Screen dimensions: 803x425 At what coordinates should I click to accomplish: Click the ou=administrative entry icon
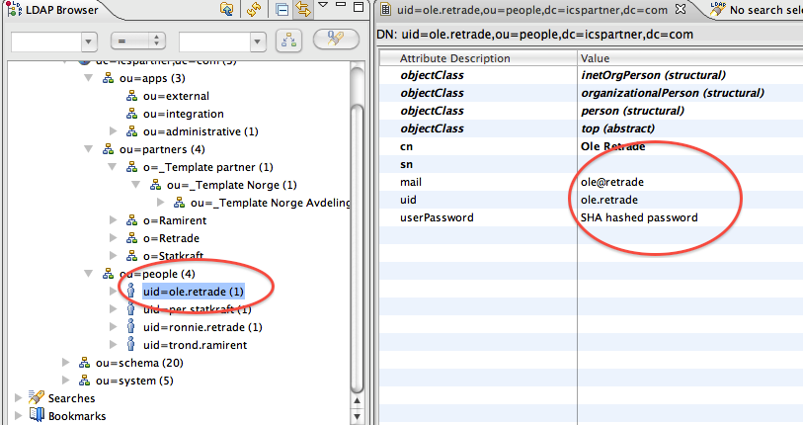(x=131, y=131)
